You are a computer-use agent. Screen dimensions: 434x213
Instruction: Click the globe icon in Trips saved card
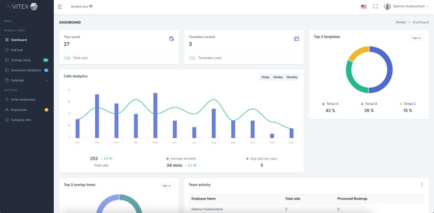pyautogui.click(x=171, y=39)
